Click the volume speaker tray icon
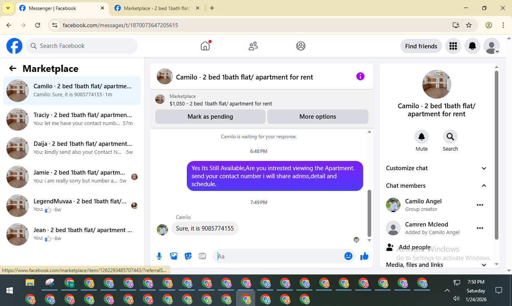The height and width of the screenshot is (306, 512). [x=457, y=298]
